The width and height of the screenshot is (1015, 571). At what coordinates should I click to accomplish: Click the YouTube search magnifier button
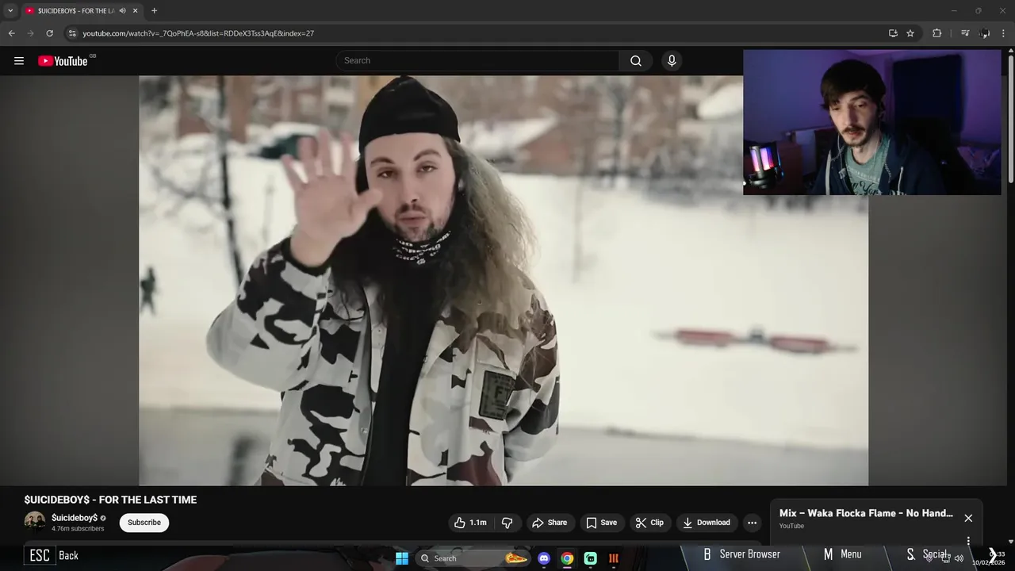636,61
